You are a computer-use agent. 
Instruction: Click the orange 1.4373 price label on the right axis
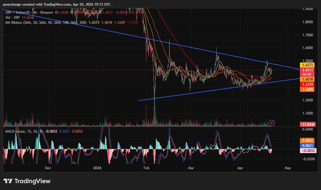(x=308, y=65)
